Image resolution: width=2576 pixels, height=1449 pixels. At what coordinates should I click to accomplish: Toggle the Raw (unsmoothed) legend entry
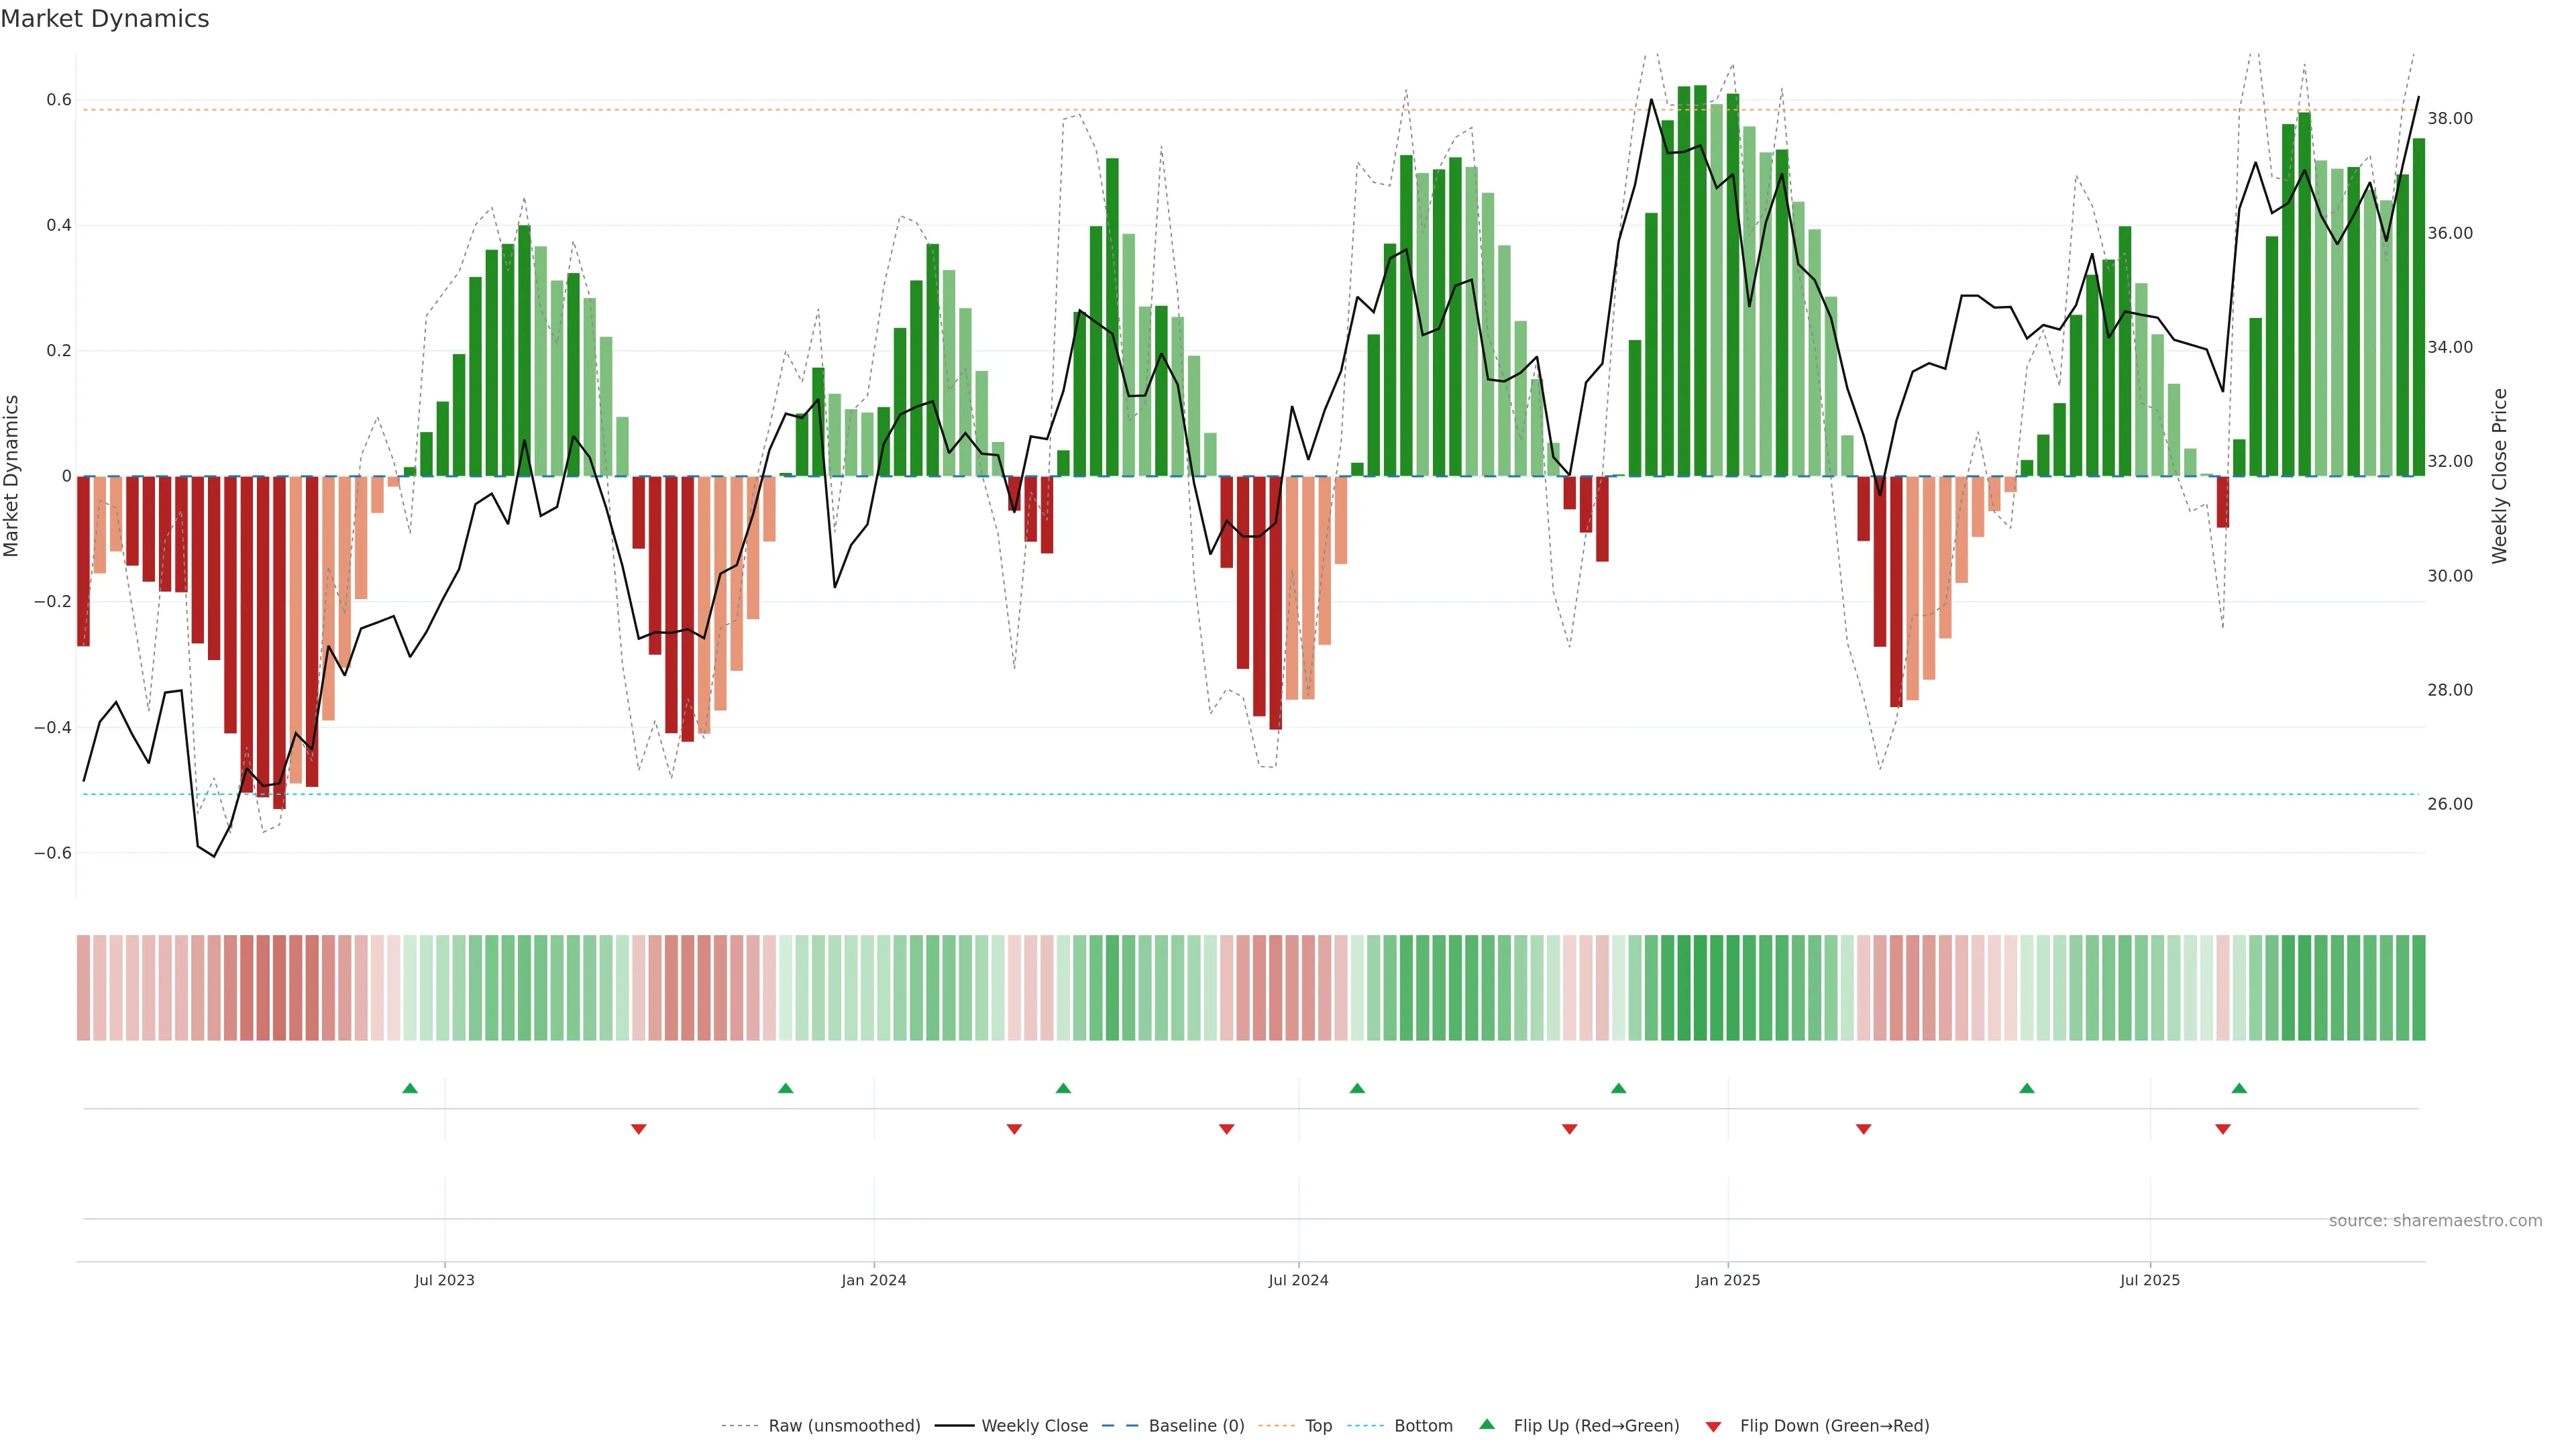844,1425
